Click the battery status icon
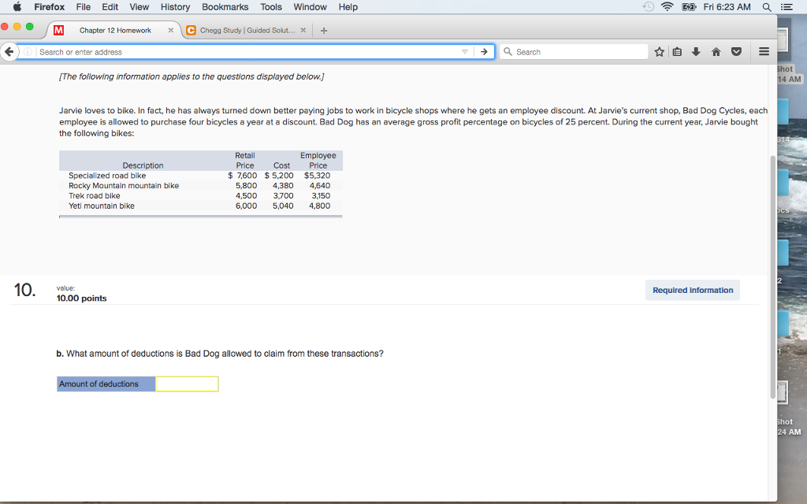Viewport: 807px width, 504px height. (x=689, y=6)
